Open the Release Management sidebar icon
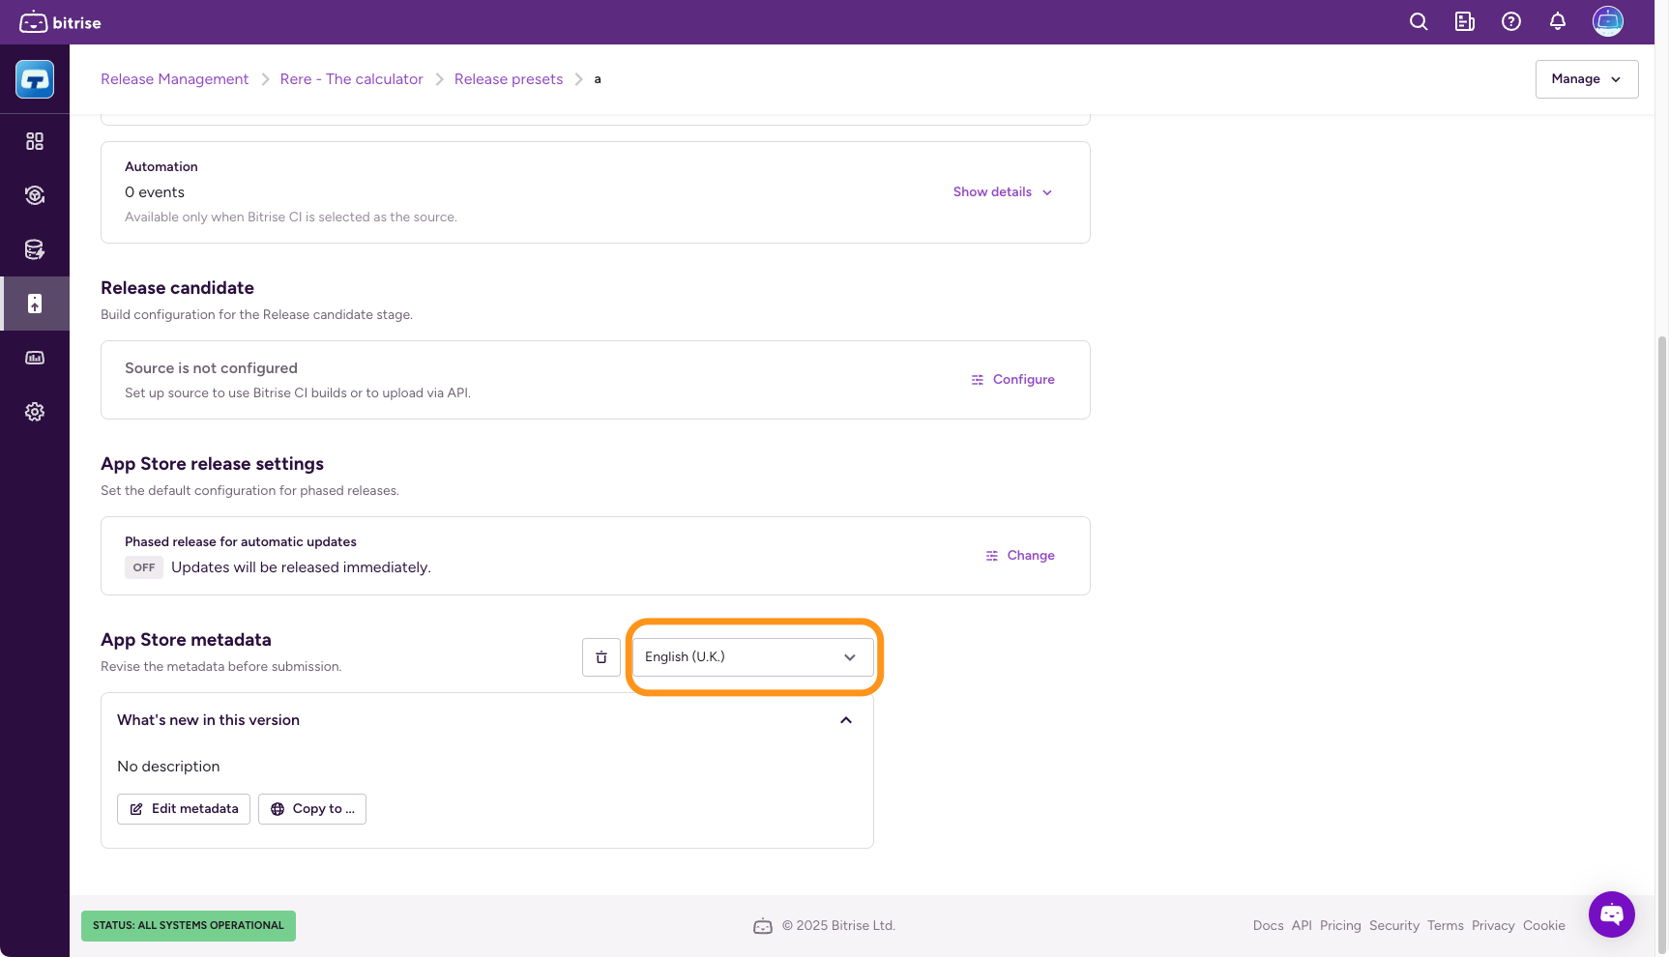 pyautogui.click(x=35, y=304)
